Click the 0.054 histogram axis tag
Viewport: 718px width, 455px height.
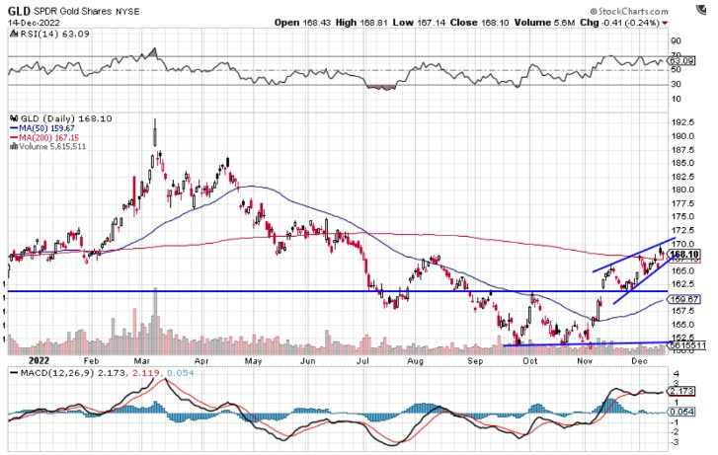(682, 412)
